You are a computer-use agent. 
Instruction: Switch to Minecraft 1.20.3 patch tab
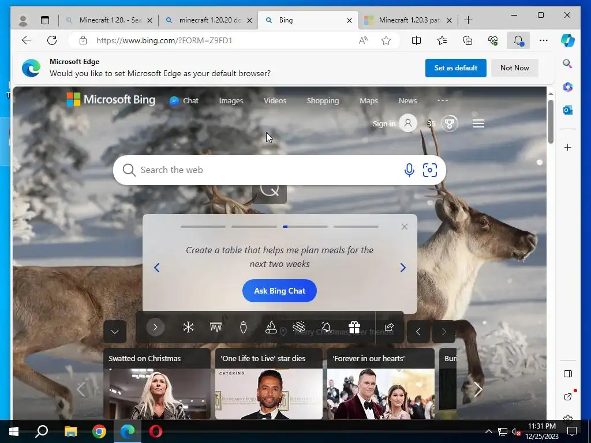coord(409,20)
